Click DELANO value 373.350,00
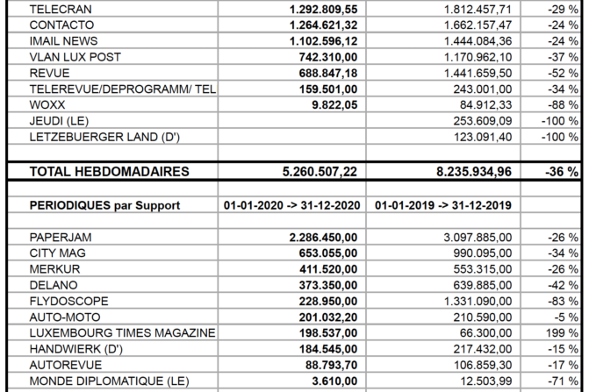Image resolution: width=589 pixels, height=392 pixels. (328, 286)
